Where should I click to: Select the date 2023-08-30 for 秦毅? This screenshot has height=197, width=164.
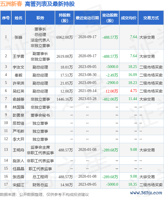pos(88,75)
